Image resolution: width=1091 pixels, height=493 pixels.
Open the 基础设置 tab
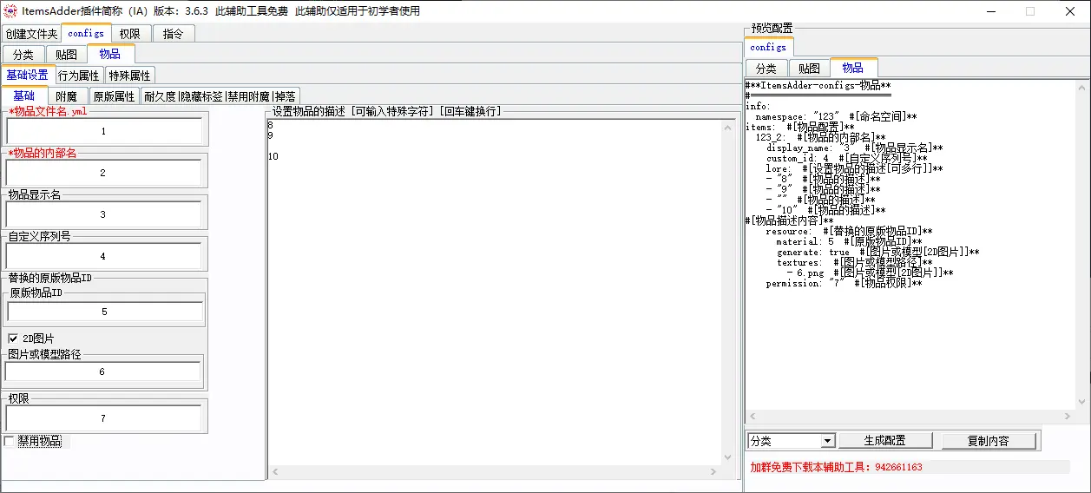[x=28, y=75]
